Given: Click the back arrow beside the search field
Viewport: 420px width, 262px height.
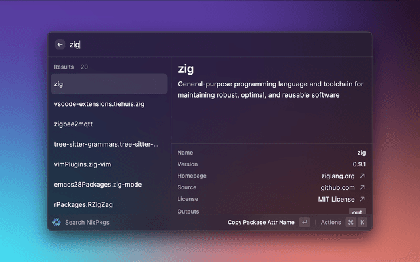Looking at the screenshot, I should (60, 45).
